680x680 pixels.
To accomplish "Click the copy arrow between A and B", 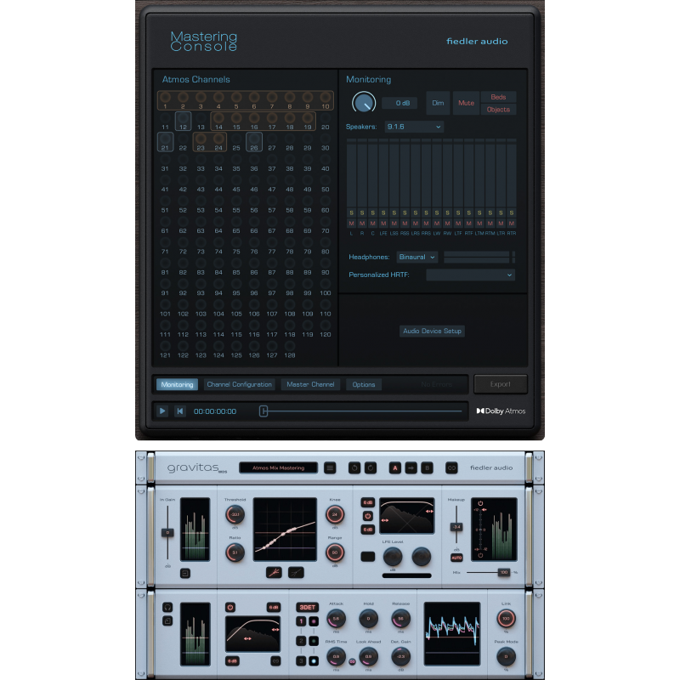I will pyautogui.click(x=411, y=467).
